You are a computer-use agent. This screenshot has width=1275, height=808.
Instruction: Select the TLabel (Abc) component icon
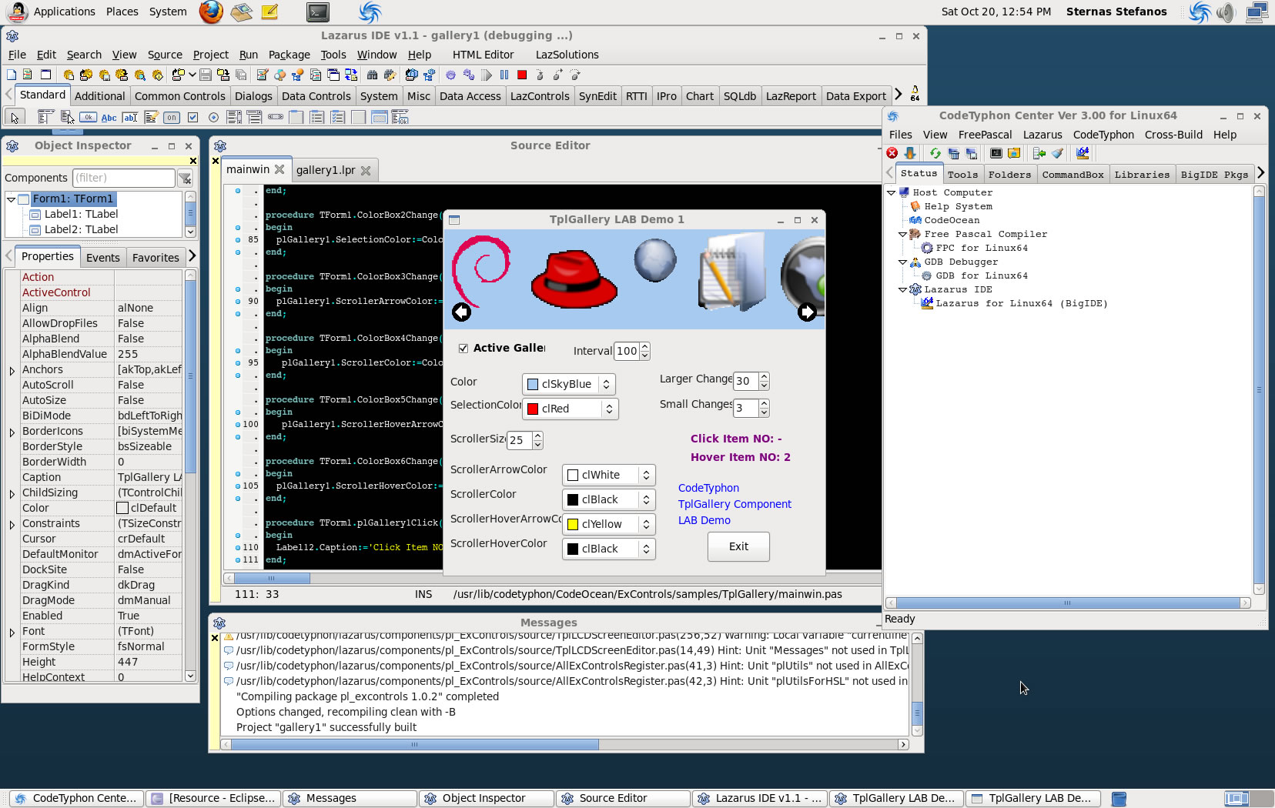109,117
